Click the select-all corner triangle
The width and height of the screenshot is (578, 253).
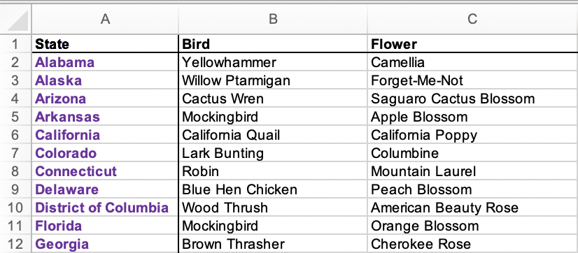pos(17,20)
